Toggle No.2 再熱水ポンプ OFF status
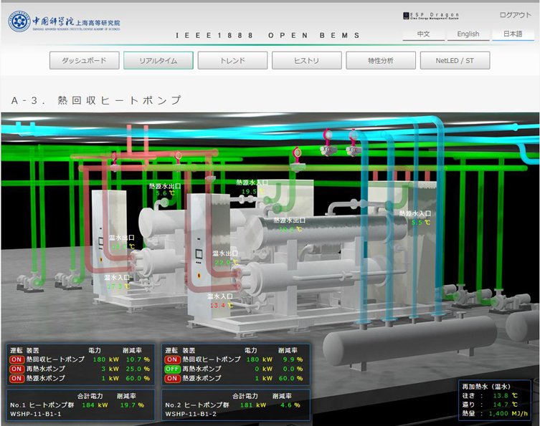540x426 pixels. 172,369
